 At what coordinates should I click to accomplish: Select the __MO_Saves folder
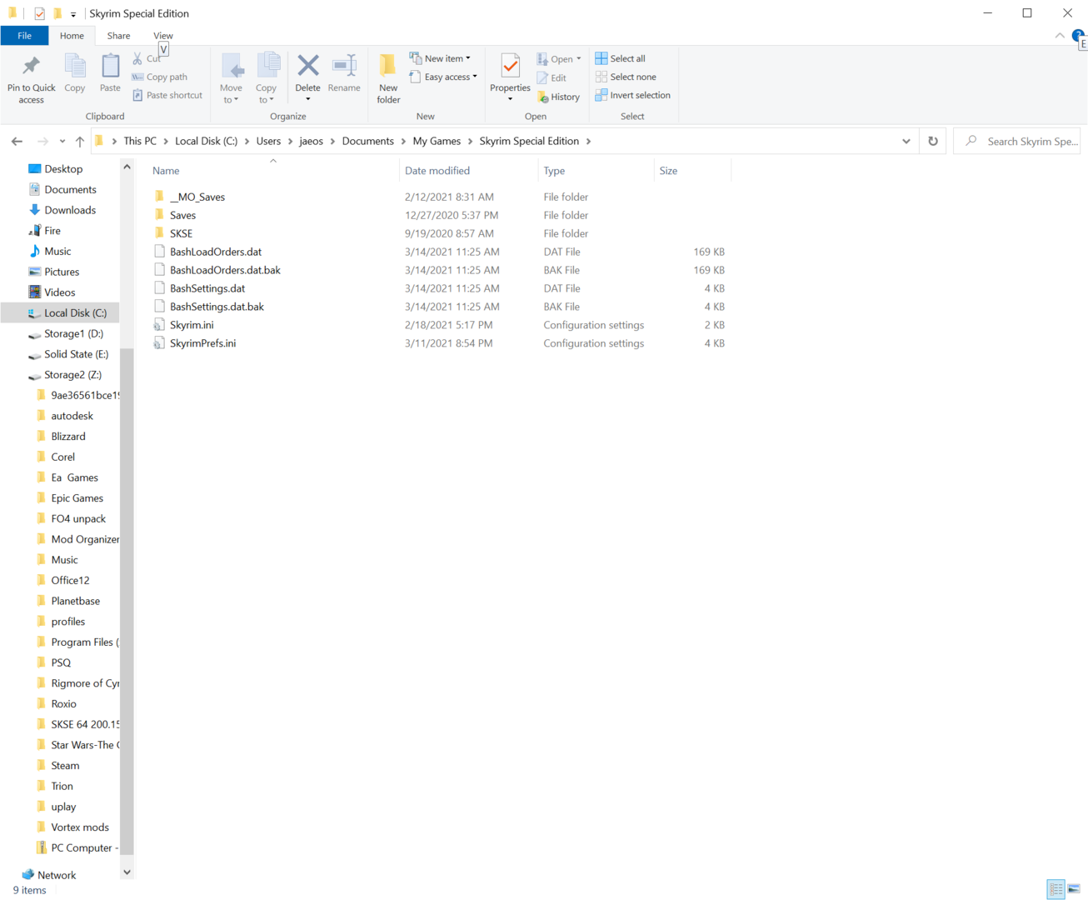(197, 197)
